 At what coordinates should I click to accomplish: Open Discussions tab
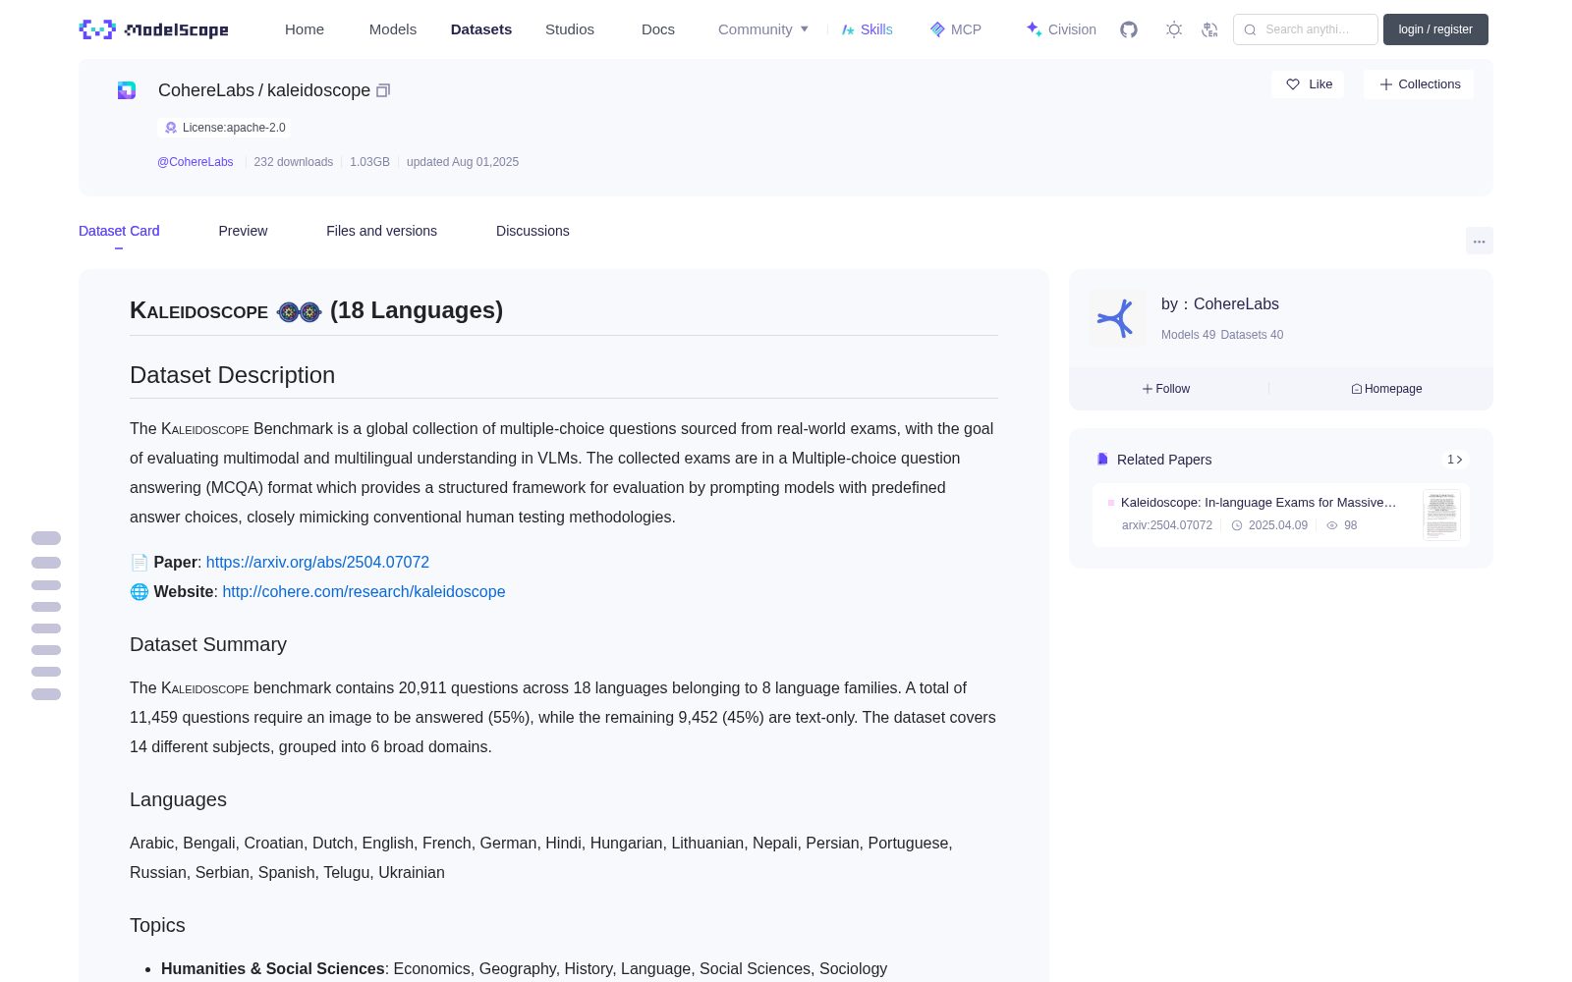533,231
